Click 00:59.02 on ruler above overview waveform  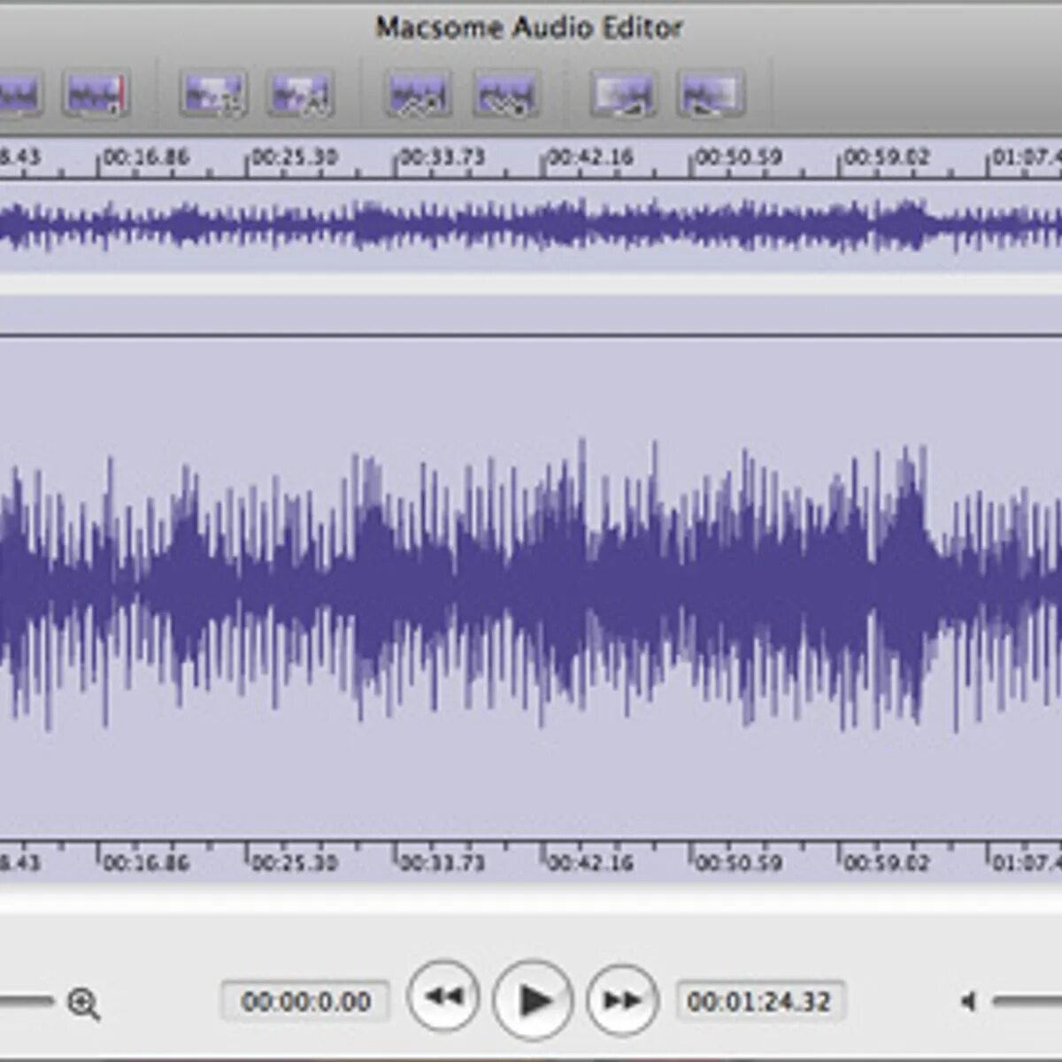click(x=887, y=158)
